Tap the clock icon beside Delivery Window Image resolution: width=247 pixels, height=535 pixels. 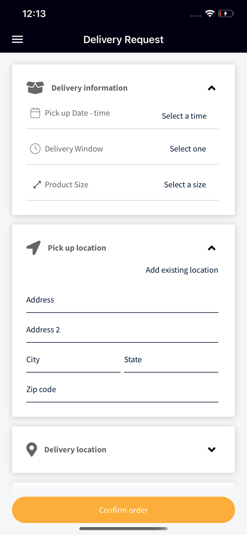click(x=35, y=149)
